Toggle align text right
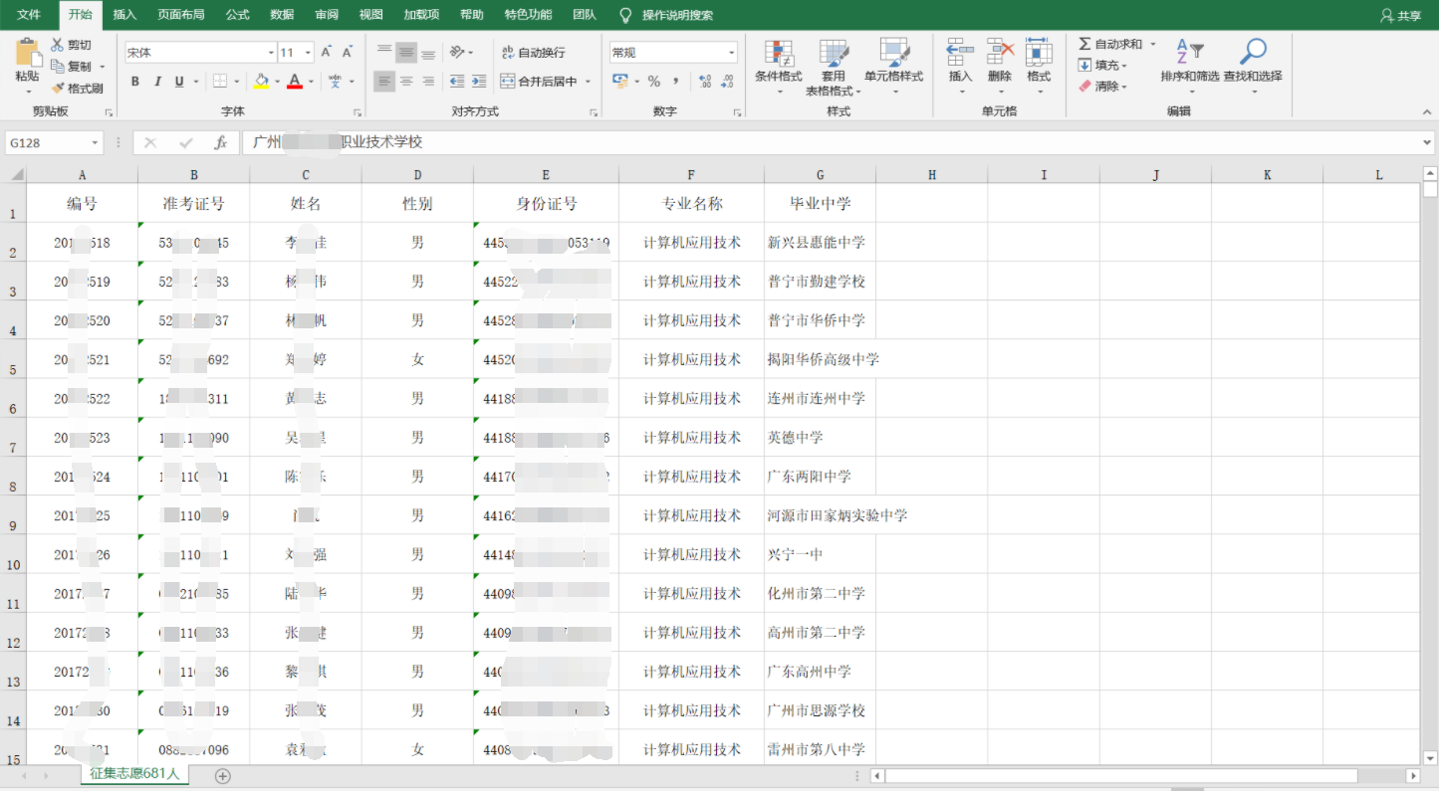 coord(428,82)
